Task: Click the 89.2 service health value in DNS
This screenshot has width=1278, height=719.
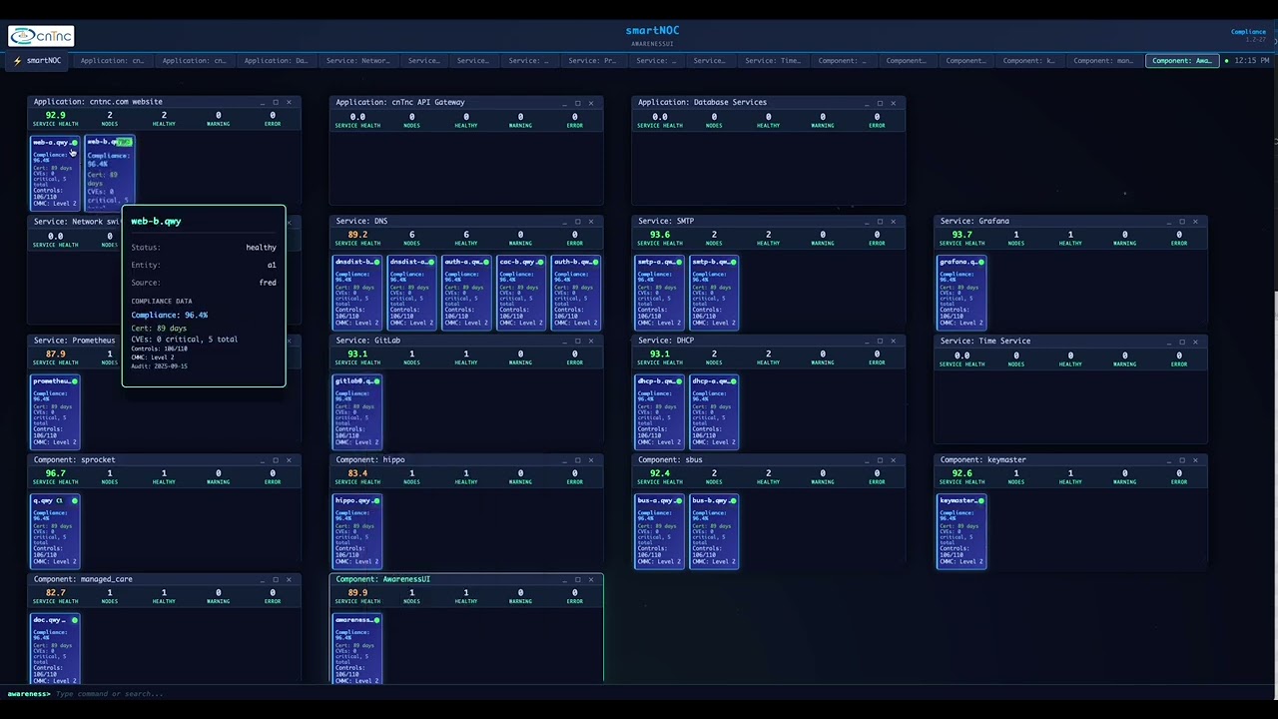Action: (357, 235)
